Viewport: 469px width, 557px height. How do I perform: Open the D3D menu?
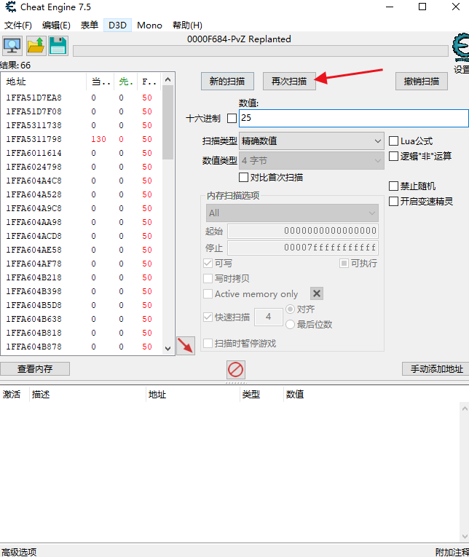coord(117,25)
